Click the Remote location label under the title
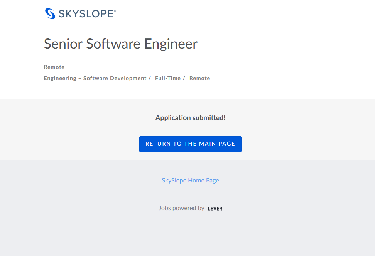Screen dimensions: 375x256 54,67
